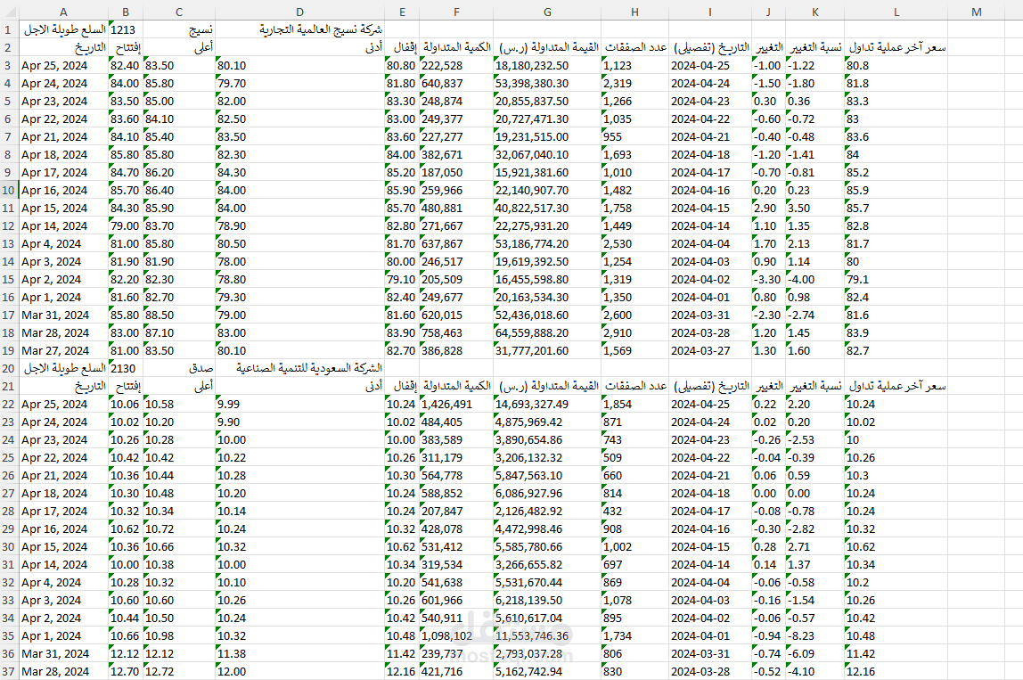
Task: Click traded value cell 2,126,482.92
Action: tap(547, 512)
